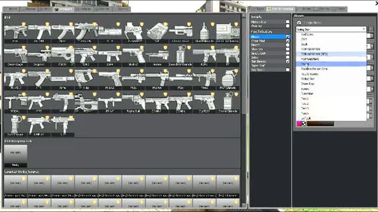The height and width of the screenshot is (212, 378).
Task: Choose Possible Person One preset
Action: click(331, 69)
